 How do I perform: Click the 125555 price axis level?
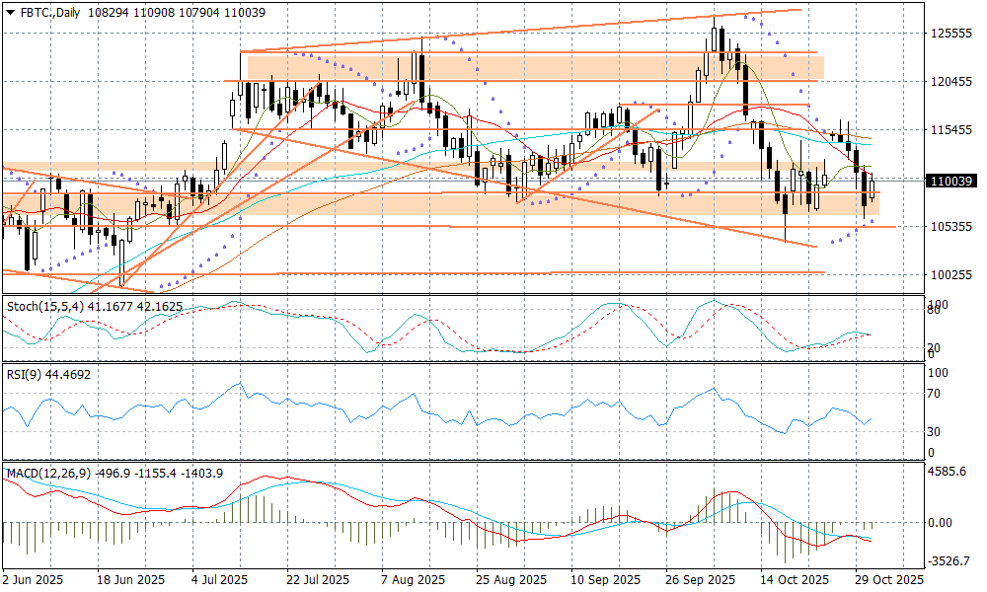click(x=951, y=34)
